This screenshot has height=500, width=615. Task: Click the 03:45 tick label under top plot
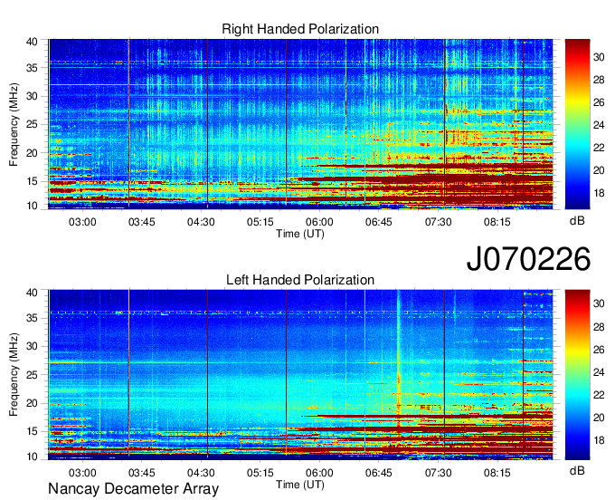pos(142,222)
